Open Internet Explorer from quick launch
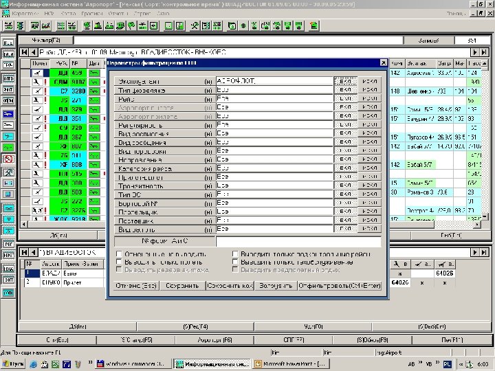 coord(33,364)
